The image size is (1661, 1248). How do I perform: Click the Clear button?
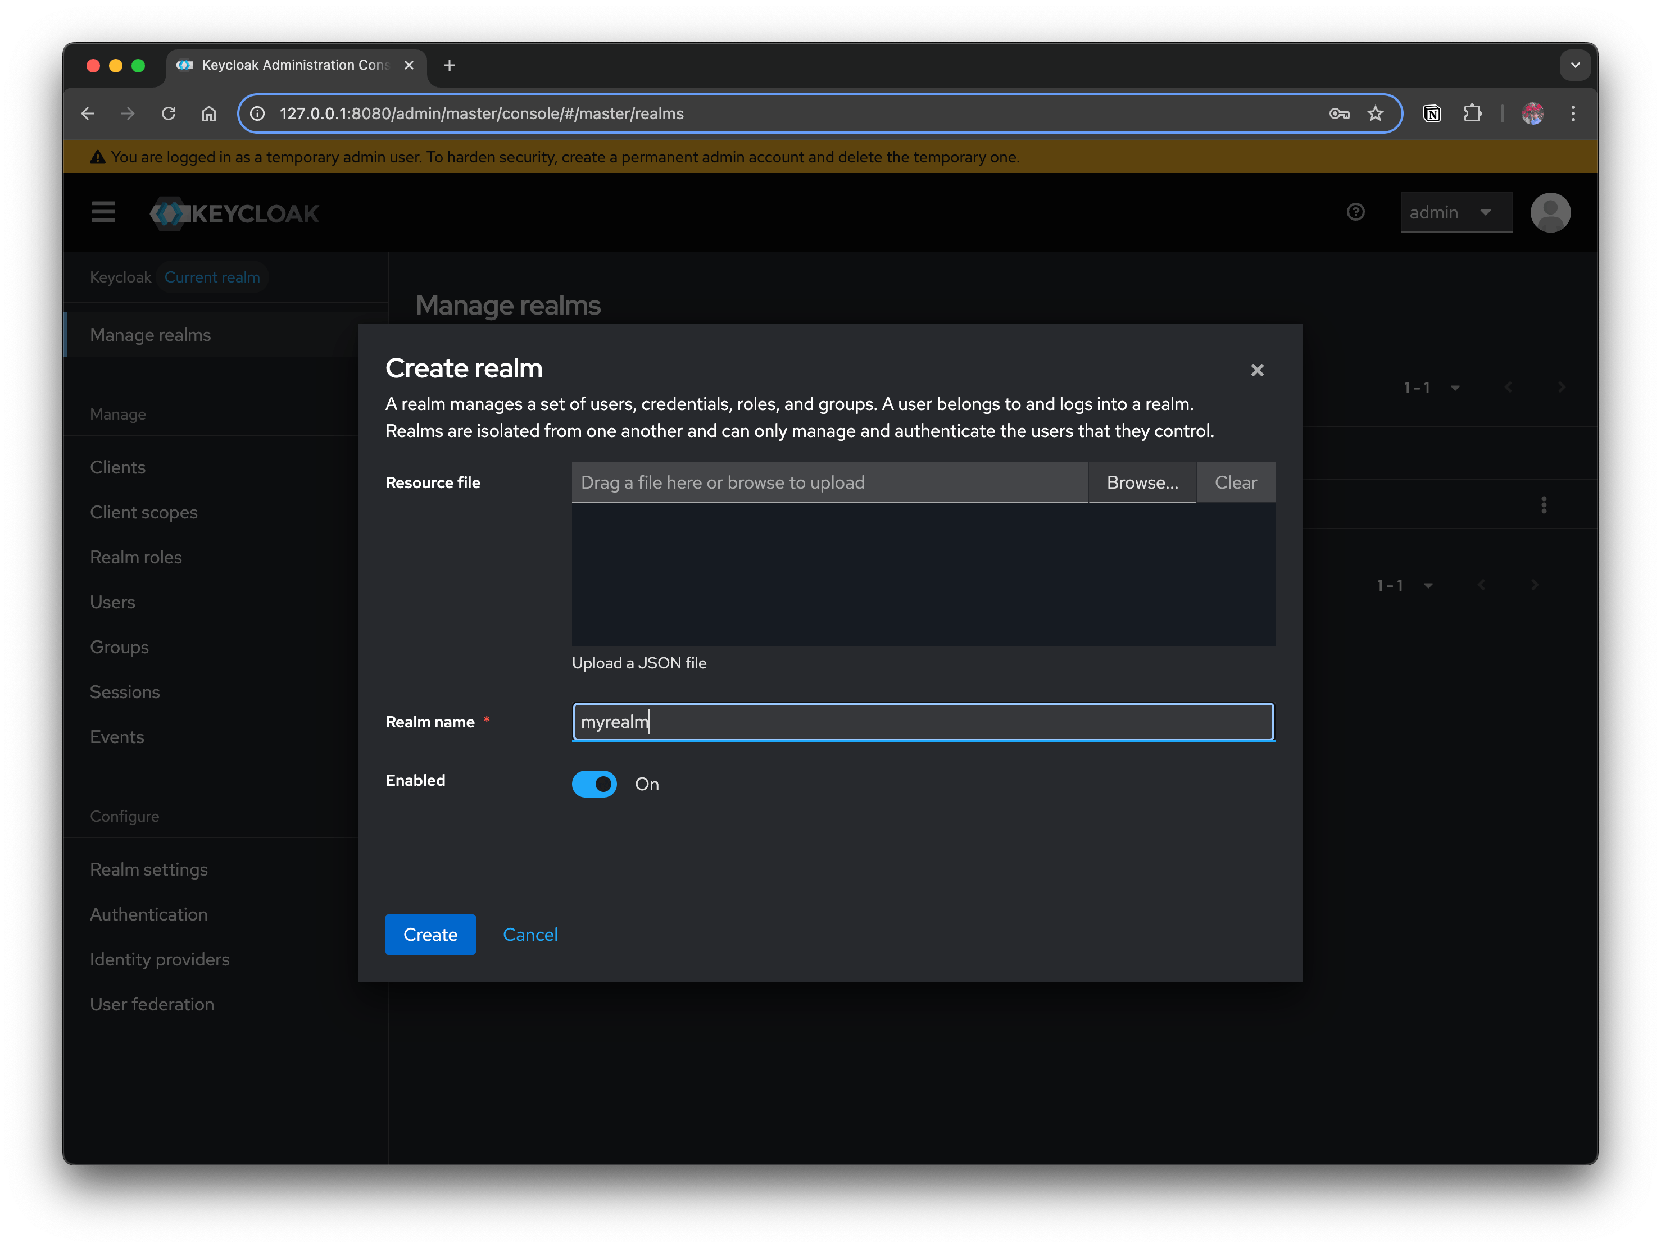[x=1235, y=482]
